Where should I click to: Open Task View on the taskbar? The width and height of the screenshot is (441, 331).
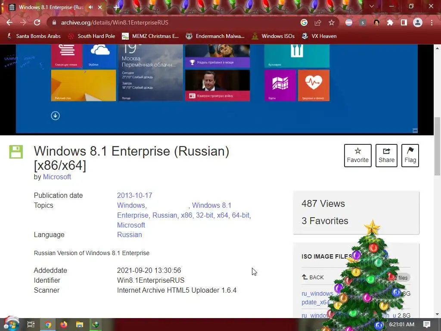coord(31,325)
